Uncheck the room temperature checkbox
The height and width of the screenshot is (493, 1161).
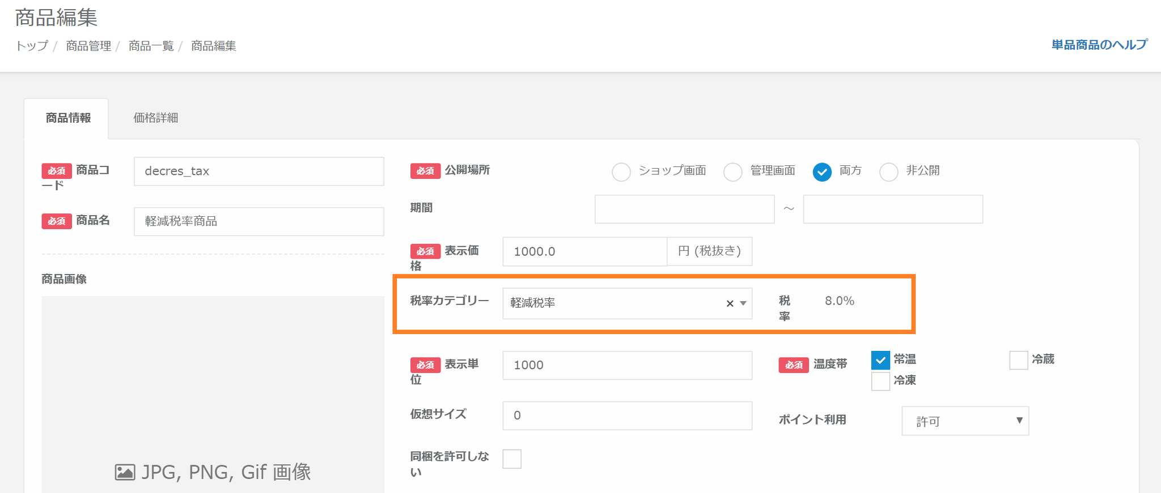point(880,360)
